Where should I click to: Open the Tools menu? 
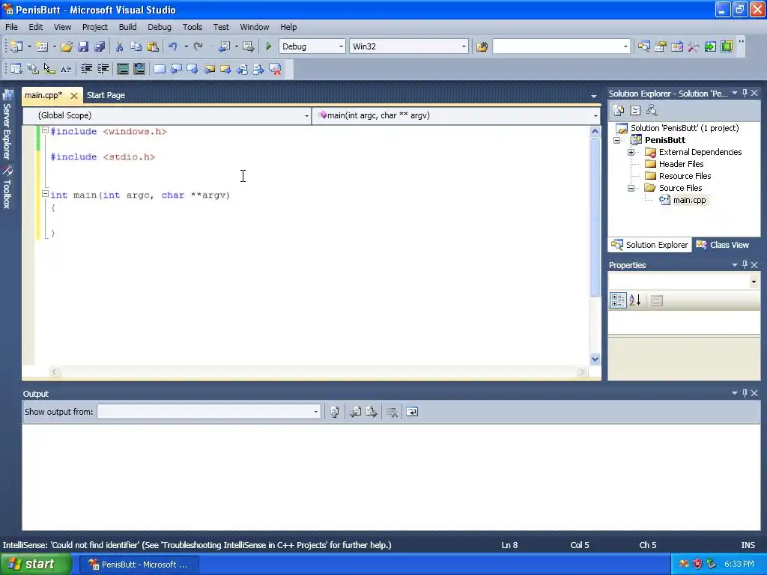pos(192,27)
